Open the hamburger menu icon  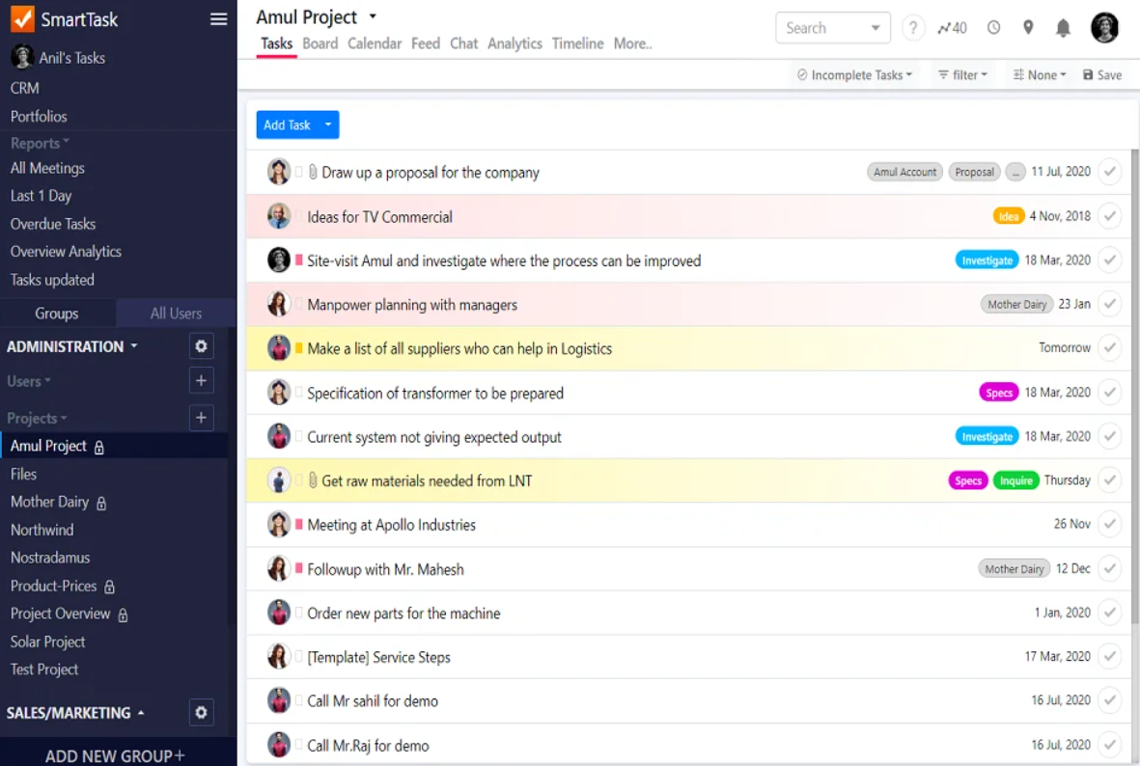click(x=218, y=19)
